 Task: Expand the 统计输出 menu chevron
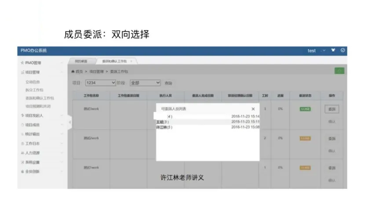point(62,134)
